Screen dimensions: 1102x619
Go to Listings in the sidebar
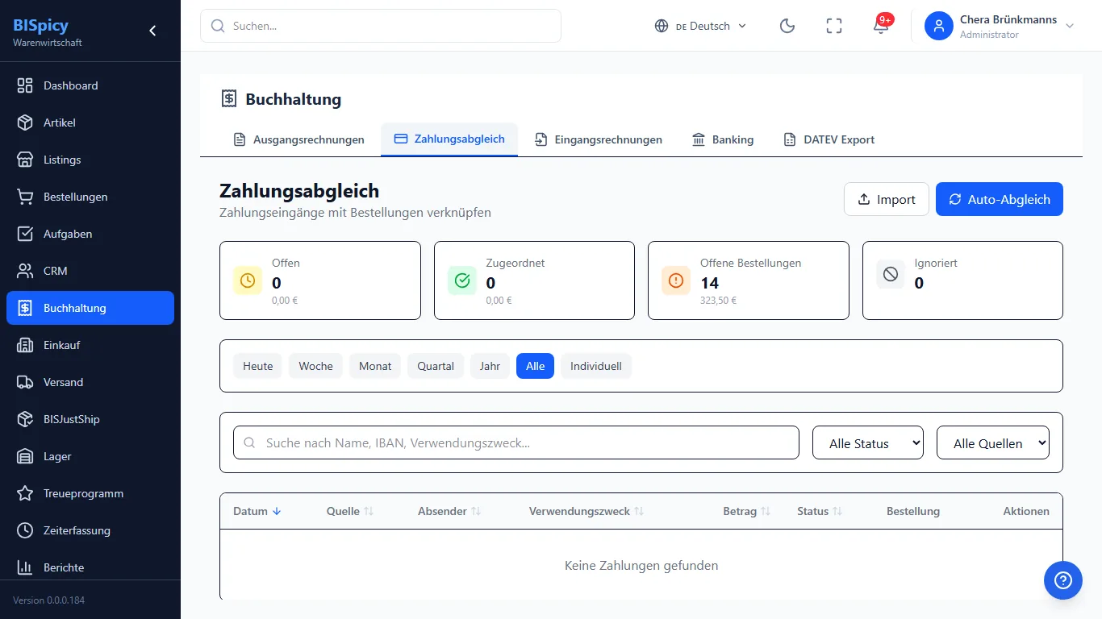[90, 160]
